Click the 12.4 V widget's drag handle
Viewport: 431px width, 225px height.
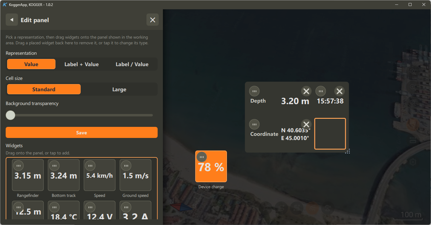point(90,207)
